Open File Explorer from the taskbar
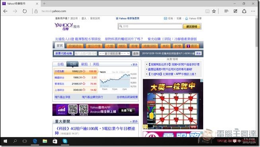The width and height of the screenshot is (260, 147). [45, 141]
